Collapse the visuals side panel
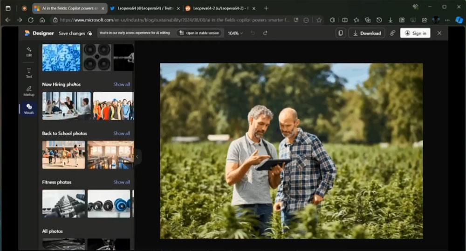Screen dimensions: 466x251 pos(137,157)
